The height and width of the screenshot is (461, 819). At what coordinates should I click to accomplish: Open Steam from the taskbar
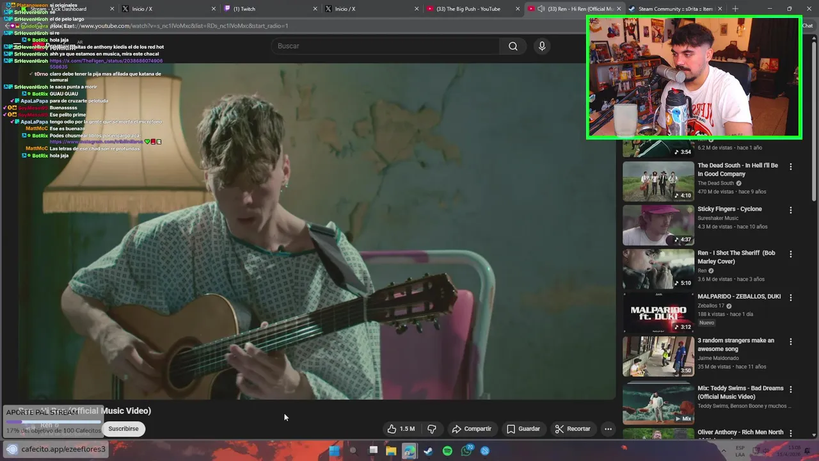coord(428,451)
